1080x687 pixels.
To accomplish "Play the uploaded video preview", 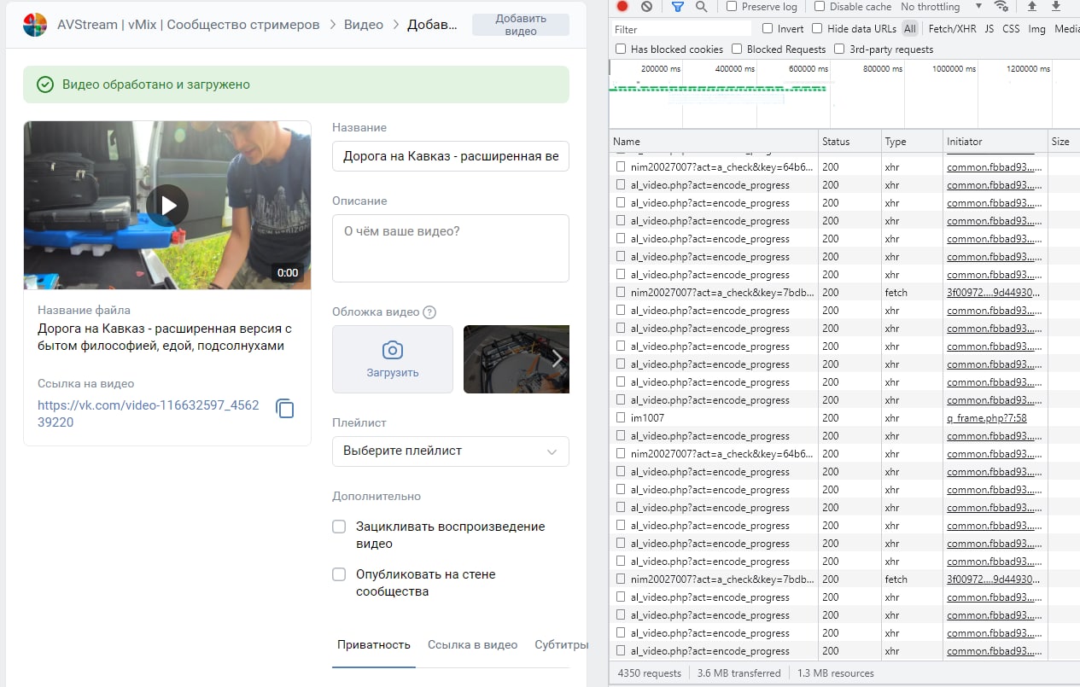I will (166, 205).
